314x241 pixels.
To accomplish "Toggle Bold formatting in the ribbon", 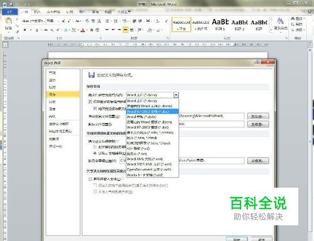I will coord(25,30).
